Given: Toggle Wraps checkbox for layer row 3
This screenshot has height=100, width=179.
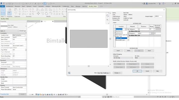Looking at the screenshot, I should click(x=150, y=33).
